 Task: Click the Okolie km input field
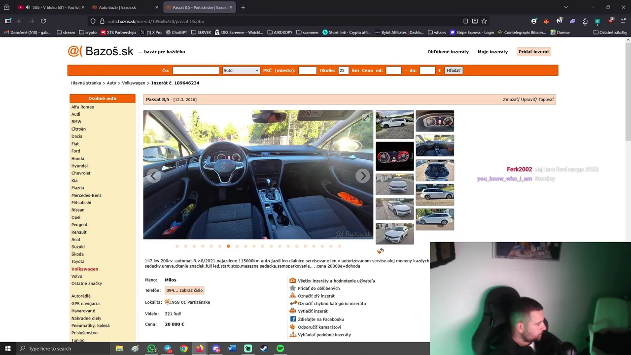tap(344, 71)
